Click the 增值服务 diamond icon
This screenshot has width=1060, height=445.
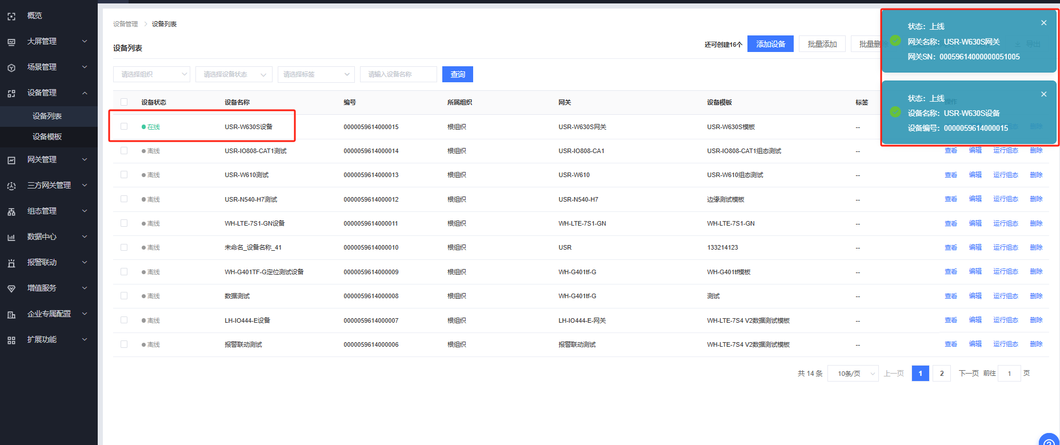coord(11,288)
